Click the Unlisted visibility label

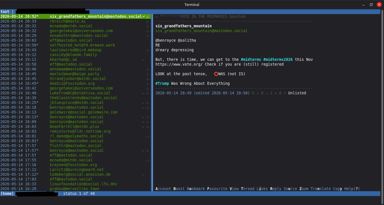point(297,93)
